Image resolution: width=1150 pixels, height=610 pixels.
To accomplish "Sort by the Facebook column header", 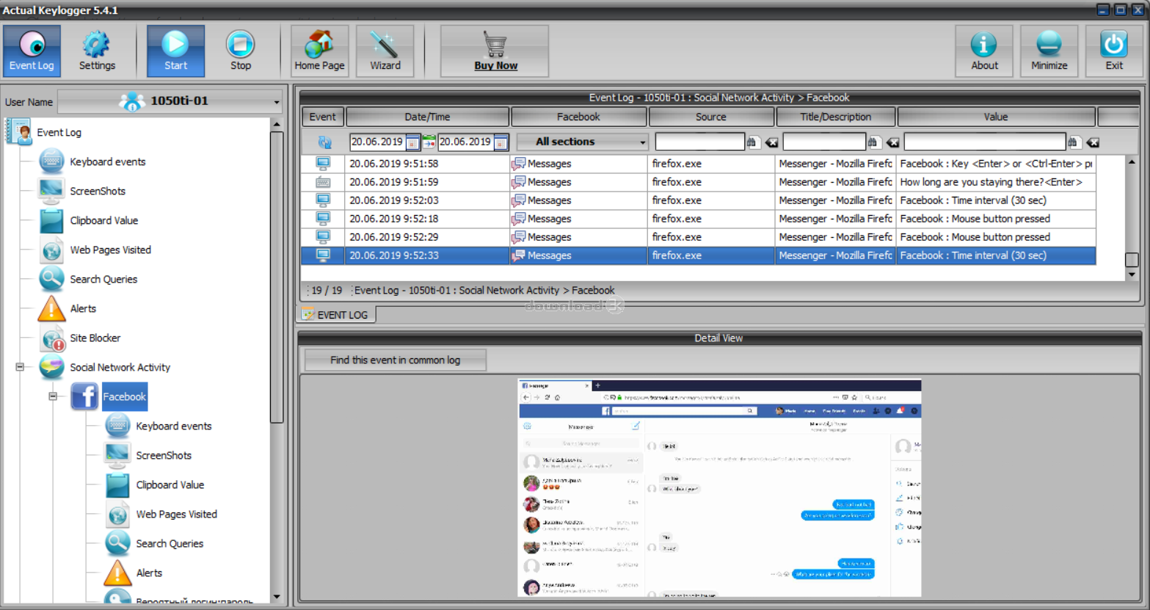I will [x=578, y=117].
